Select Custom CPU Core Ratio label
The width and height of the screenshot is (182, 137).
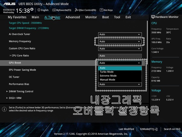pyautogui.click(x=22, y=48)
